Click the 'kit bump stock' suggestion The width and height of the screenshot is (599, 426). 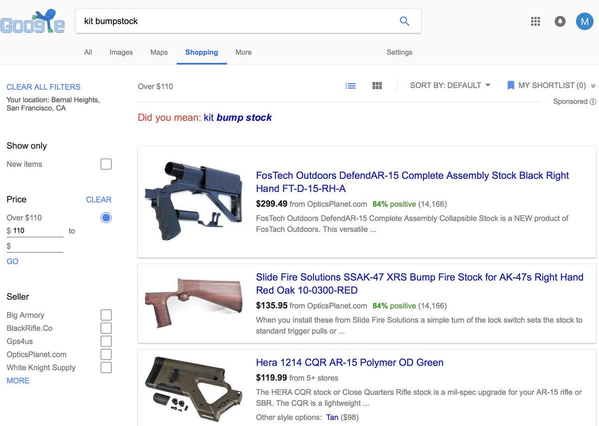[x=238, y=118]
